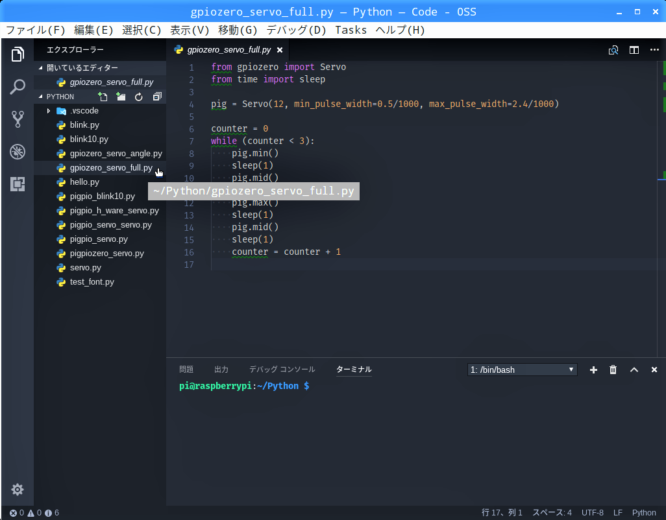
Task: Open the 移動(G) menu
Action: point(238,30)
